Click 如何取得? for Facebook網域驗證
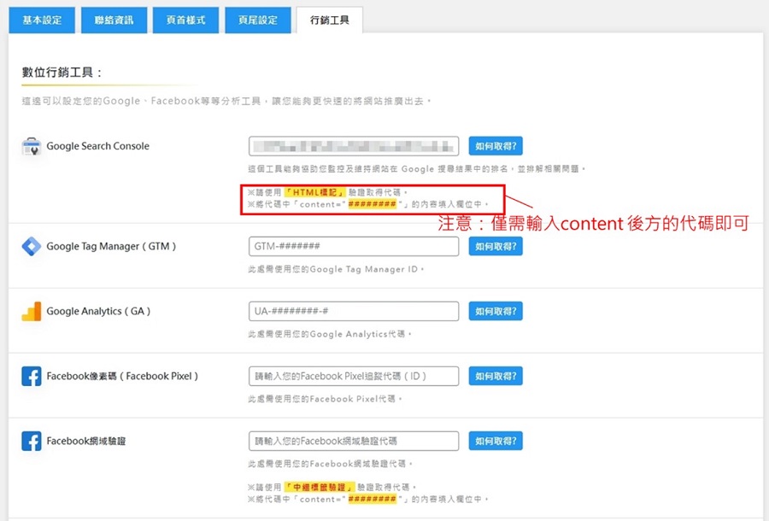Screen dimensions: 769x521 [496, 441]
